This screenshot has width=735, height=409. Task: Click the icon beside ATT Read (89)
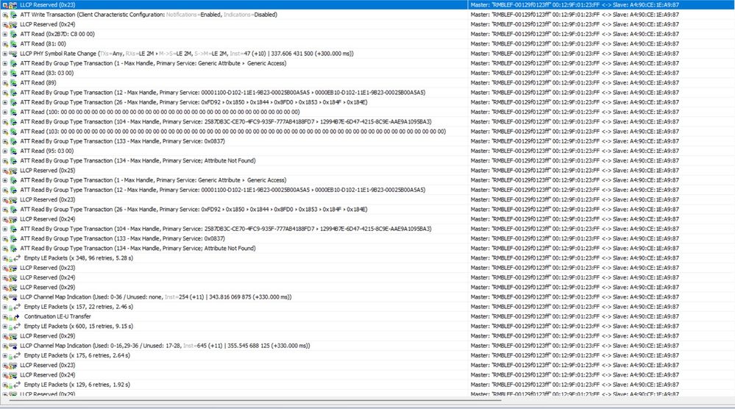pyautogui.click(x=13, y=83)
